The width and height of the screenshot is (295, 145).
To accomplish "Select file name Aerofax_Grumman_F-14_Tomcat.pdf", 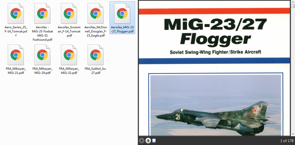I will coord(69,32).
